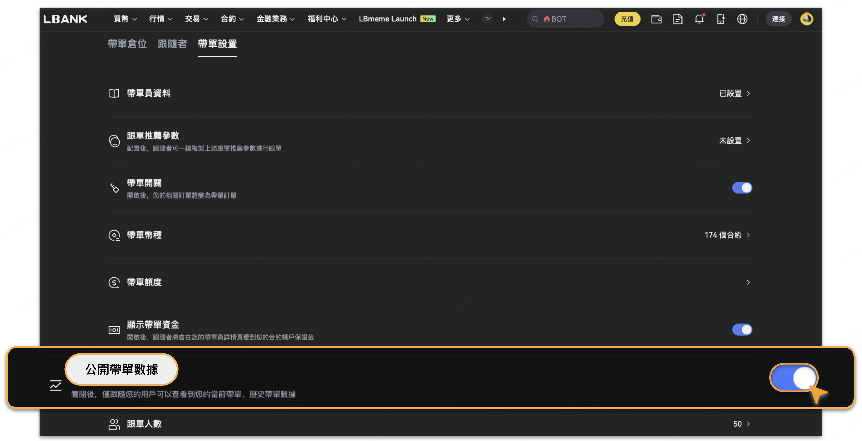Image resolution: width=862 pixels, height=441 pixels.
Task: Open the notification bell icon
Action: (x=699, y=19)
